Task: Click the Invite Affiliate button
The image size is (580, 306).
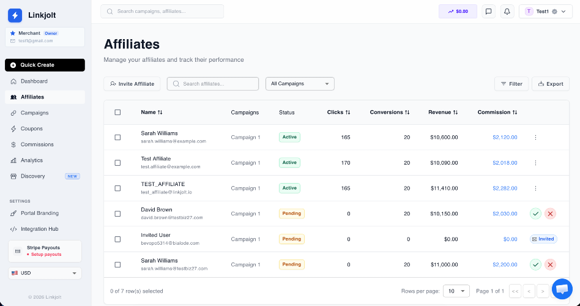Action: coord(132,84)
